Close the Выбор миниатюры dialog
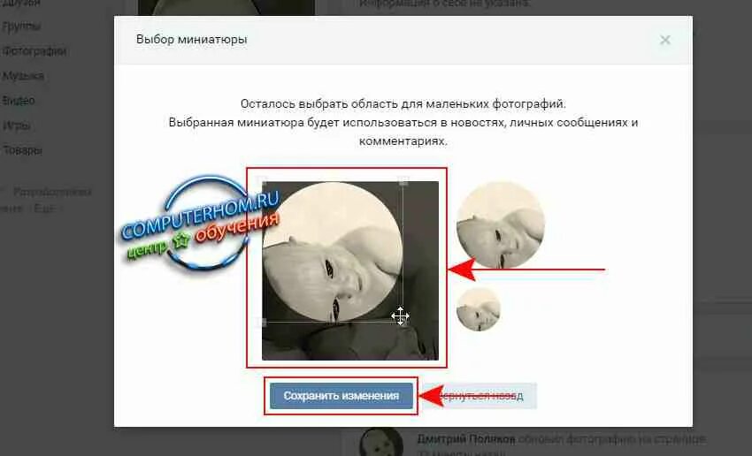 (664, 41)
